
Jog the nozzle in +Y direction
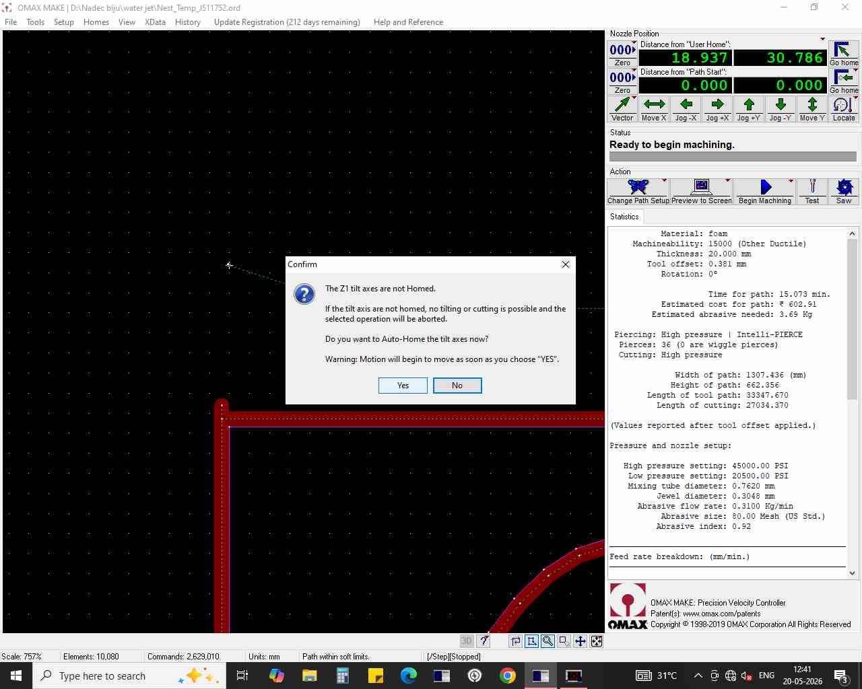(x=749, y=109)
